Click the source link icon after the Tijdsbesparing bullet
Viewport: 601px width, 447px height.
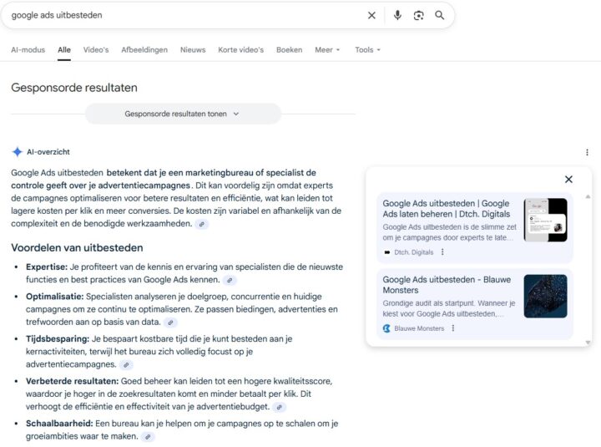point(126,365)
